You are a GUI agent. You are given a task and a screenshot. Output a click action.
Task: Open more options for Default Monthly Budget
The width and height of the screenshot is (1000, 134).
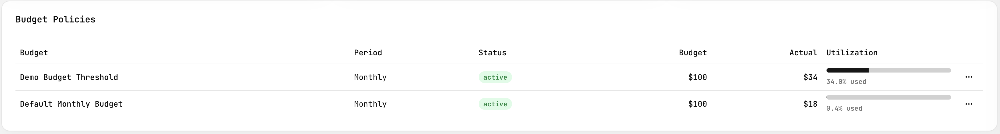coord(968,104)
